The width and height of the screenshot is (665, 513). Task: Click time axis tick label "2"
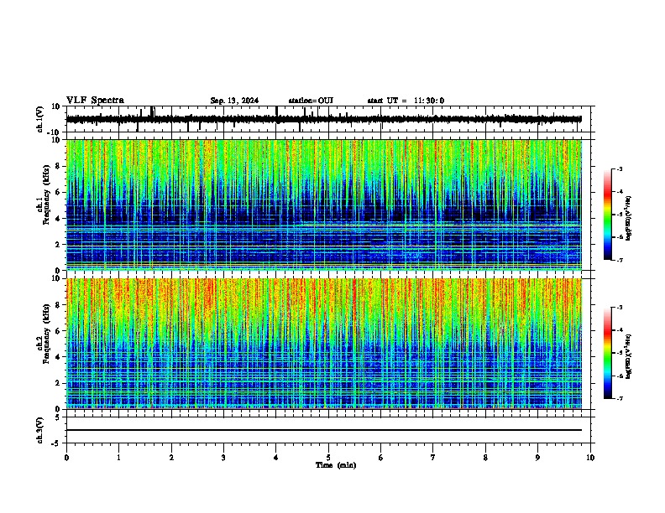point(171,458)
